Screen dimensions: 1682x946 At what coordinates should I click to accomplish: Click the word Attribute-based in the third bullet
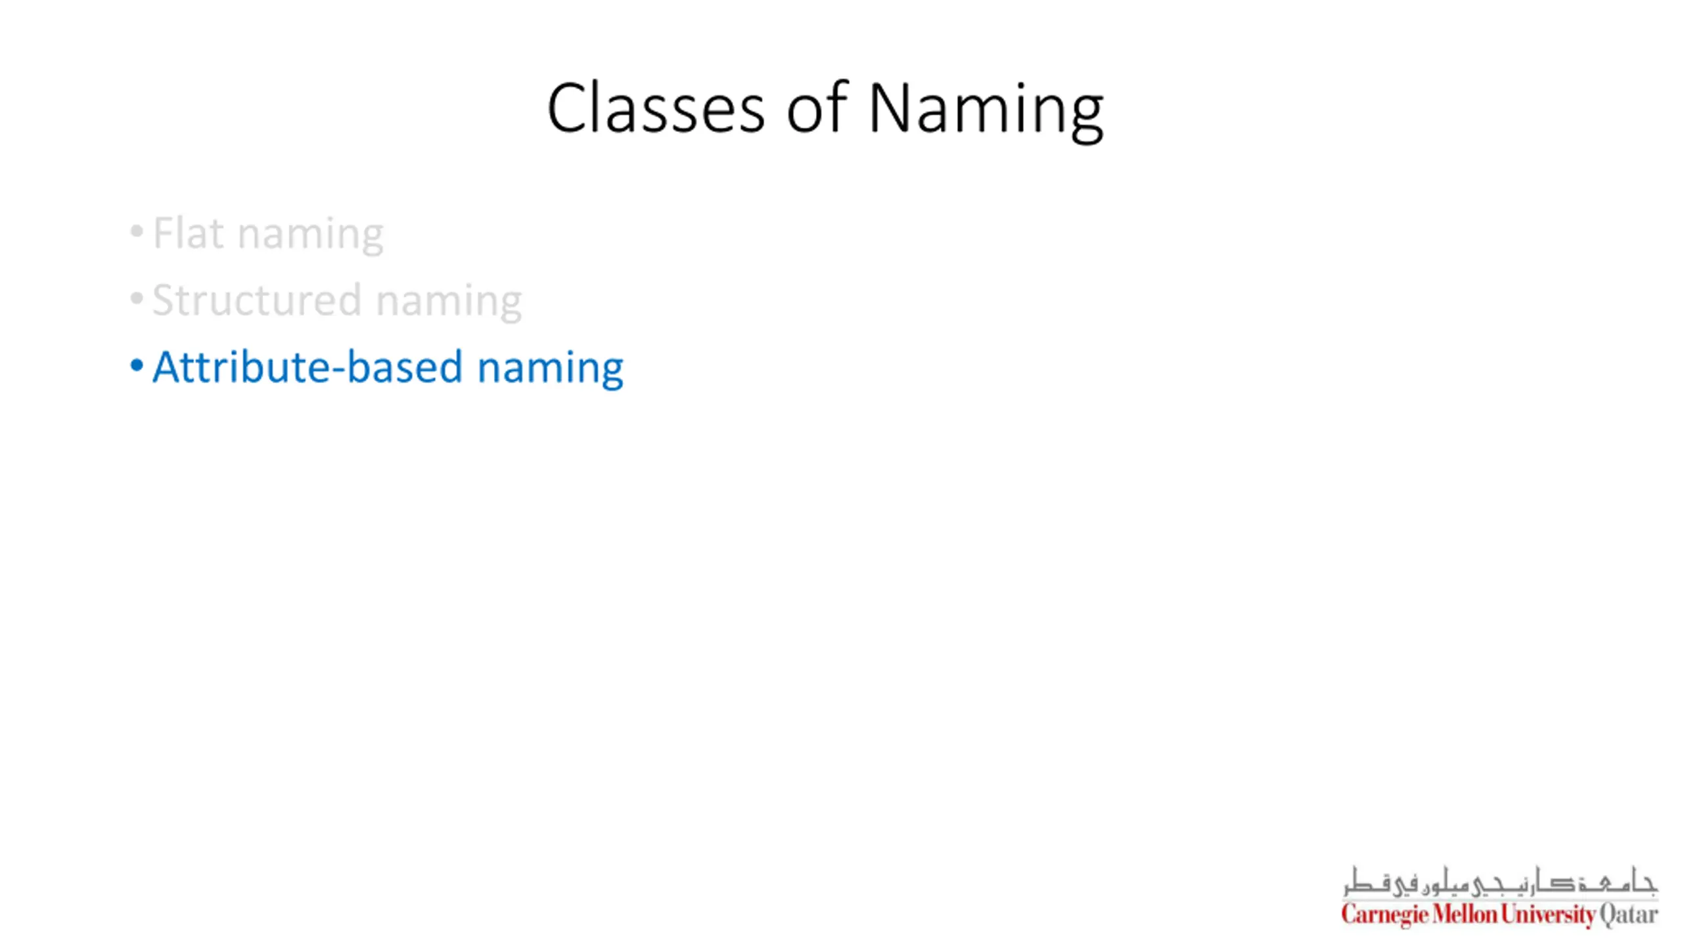point(307,367)
